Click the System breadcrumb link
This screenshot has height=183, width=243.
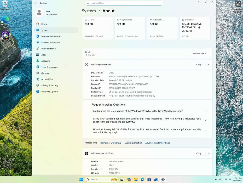89,11
